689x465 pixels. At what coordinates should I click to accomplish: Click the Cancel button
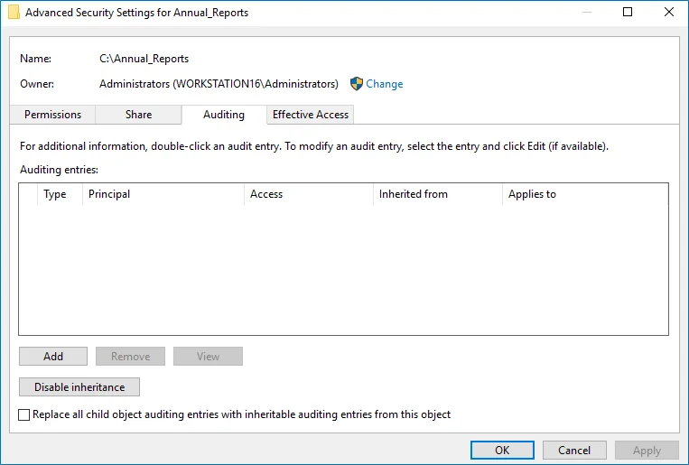pos(574,450)
